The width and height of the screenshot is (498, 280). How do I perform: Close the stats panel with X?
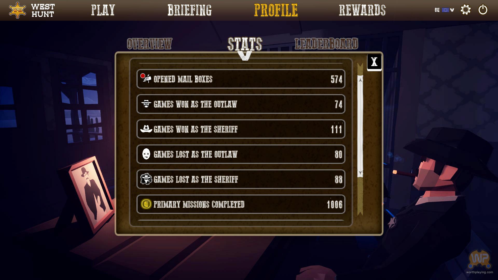pos(374,62)
